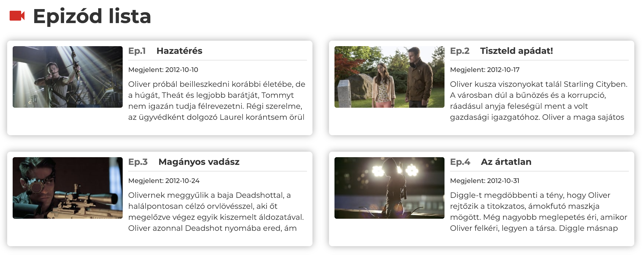Select the Ep.2 label
The height and width of the screenshot is (255, 642).
coord(460,51)
